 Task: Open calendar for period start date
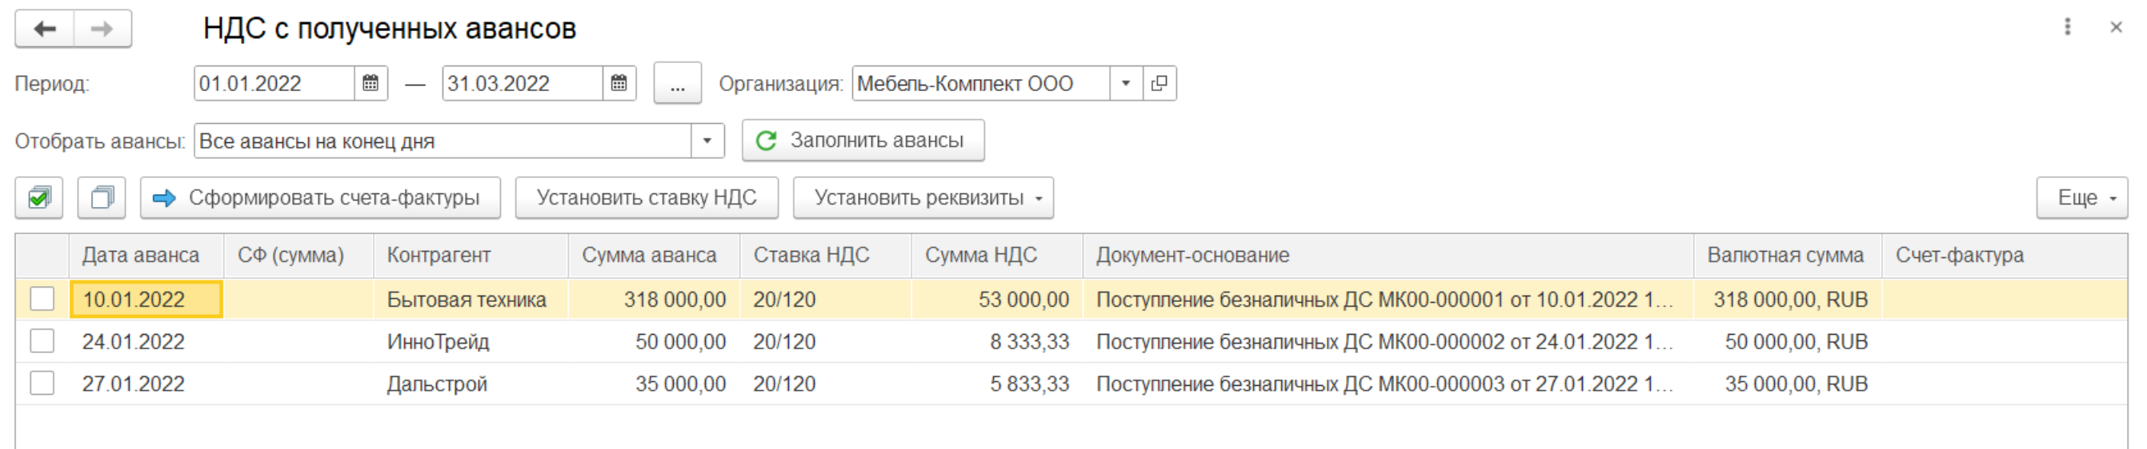371,83
